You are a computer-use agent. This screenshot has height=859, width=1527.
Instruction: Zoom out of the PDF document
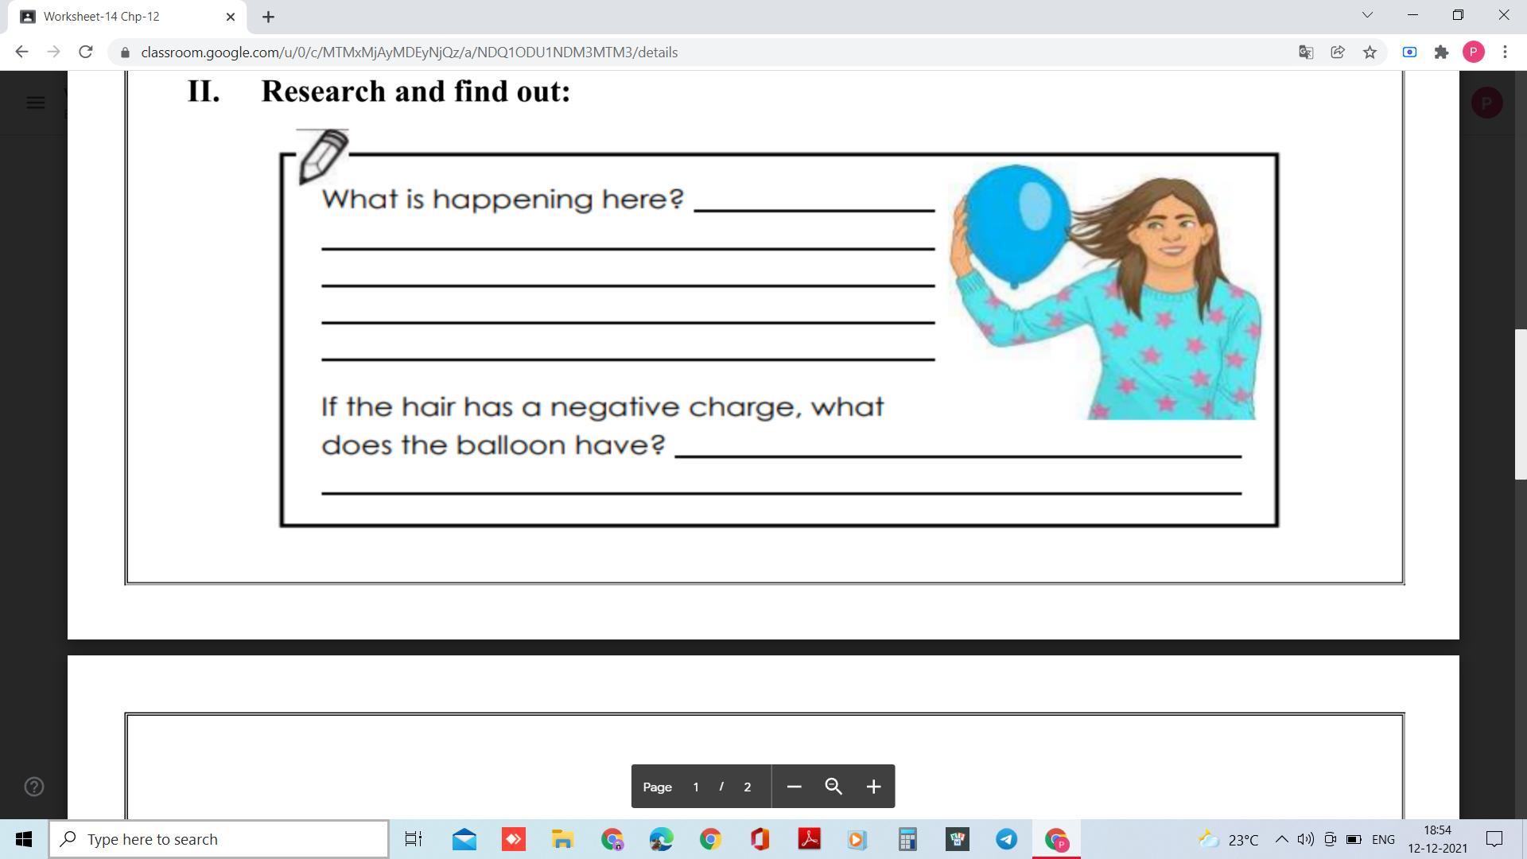[793, 787]
